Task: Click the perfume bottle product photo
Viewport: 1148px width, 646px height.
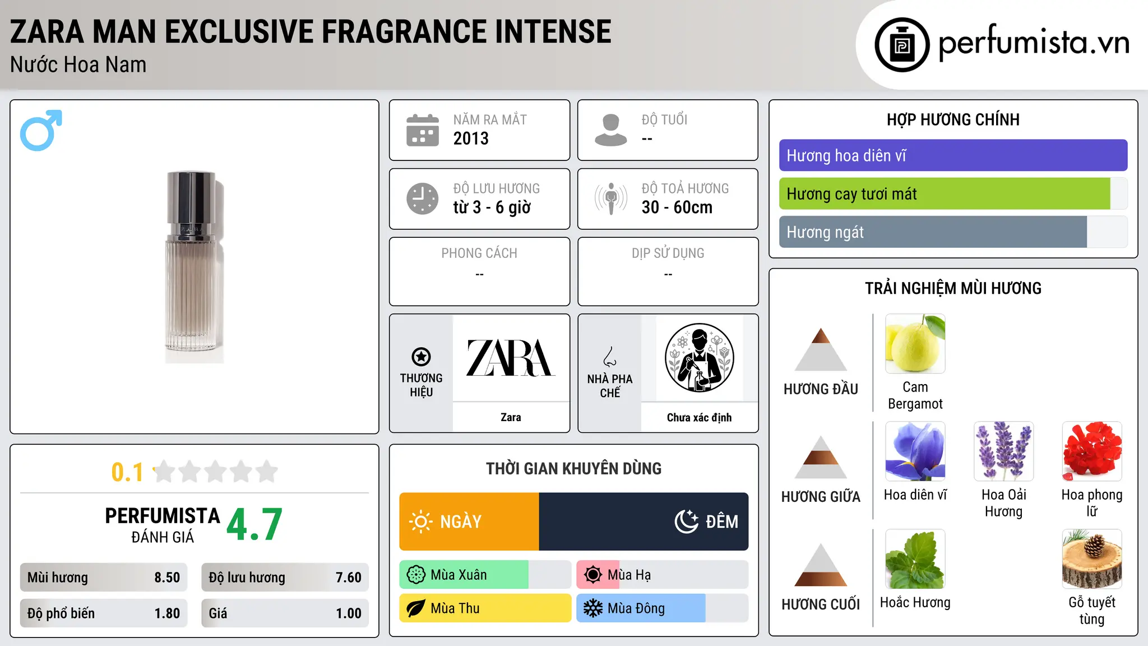Action: (195, 267)
